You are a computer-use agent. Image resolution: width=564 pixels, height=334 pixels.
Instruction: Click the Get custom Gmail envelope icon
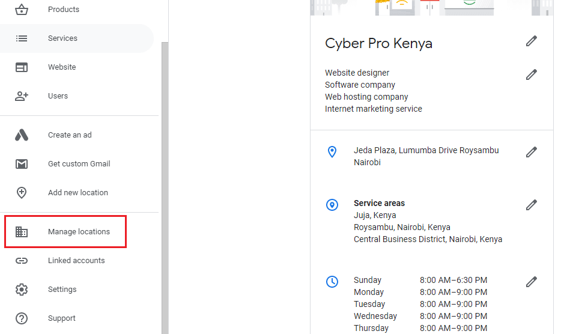point(22,164)
